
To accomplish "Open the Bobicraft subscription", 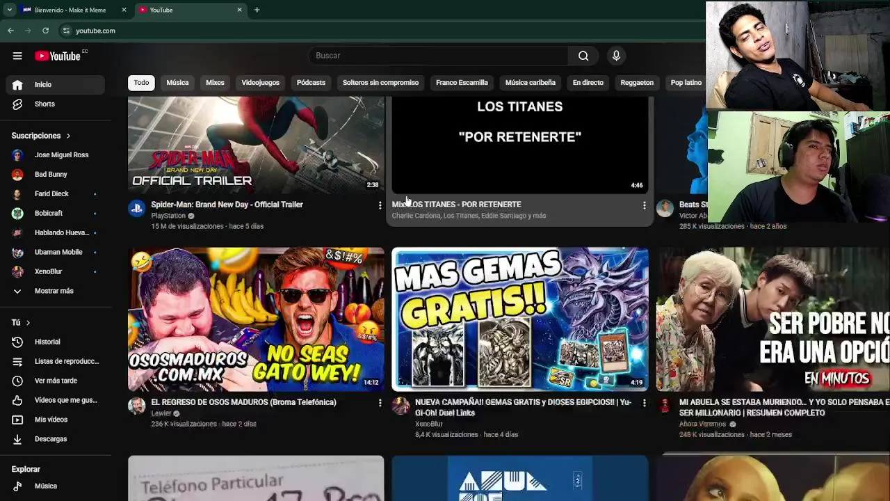I will (x=56, y=213).
